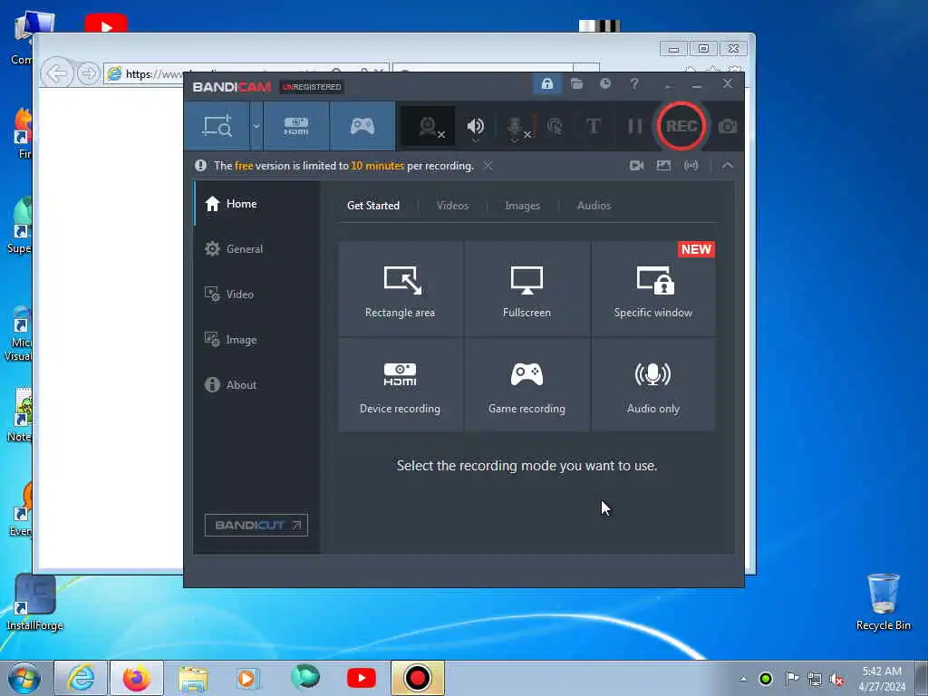Viewport: 928px width, 696px height.
Task: Open the screen recording mode dropdown arrow
Action: [256, 126]
